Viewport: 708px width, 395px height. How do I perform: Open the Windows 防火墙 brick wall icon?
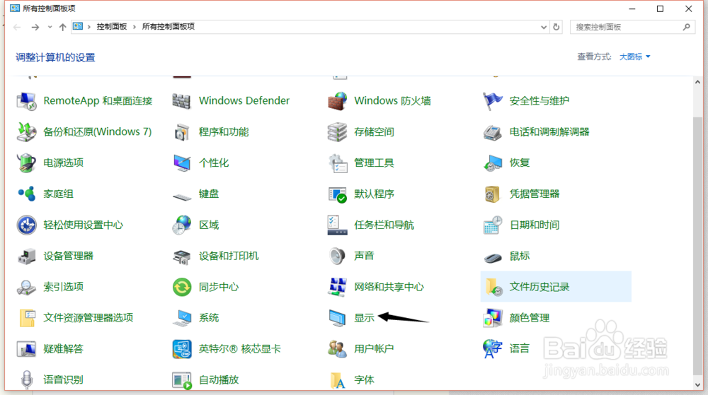pyautogui.click(x=337, y=101)
